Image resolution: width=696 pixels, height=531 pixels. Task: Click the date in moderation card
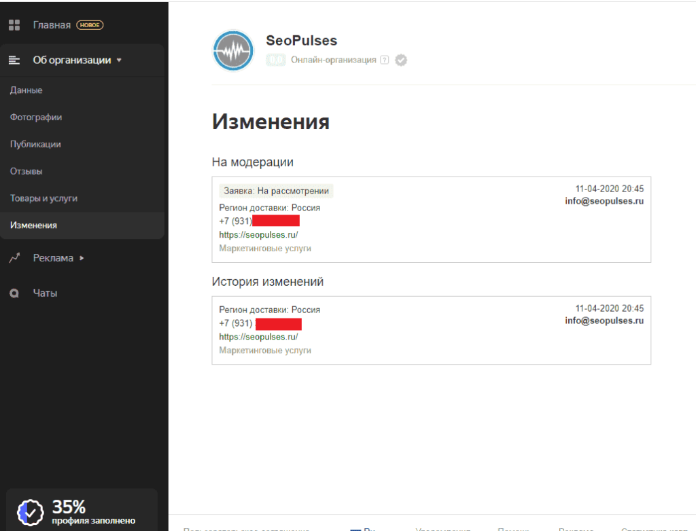[610, 189]
